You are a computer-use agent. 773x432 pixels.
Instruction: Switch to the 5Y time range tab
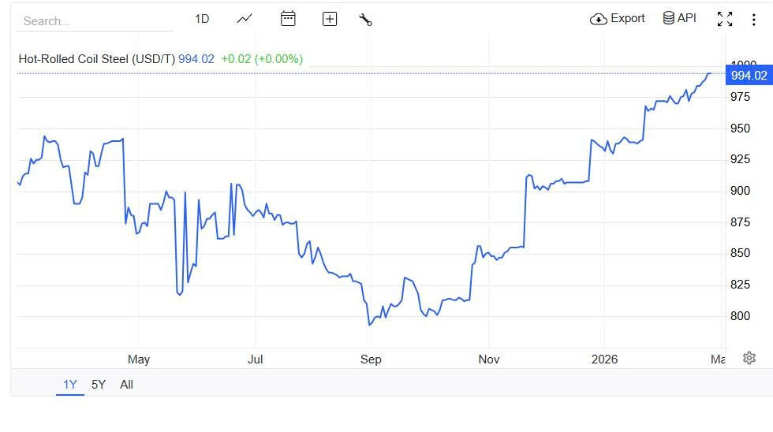click(x=99, y=385)
